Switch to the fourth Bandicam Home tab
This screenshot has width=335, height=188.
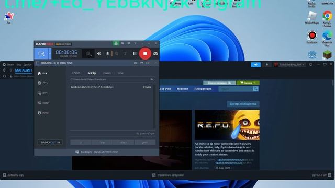pos(121,73)
